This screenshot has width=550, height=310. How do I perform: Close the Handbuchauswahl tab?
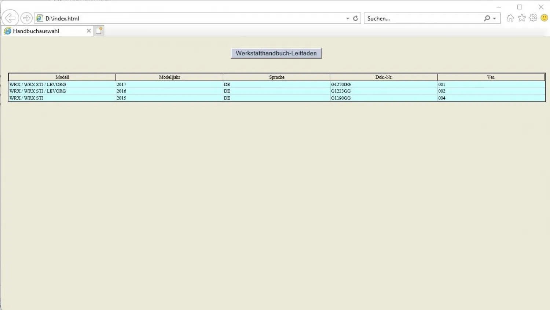89,31
